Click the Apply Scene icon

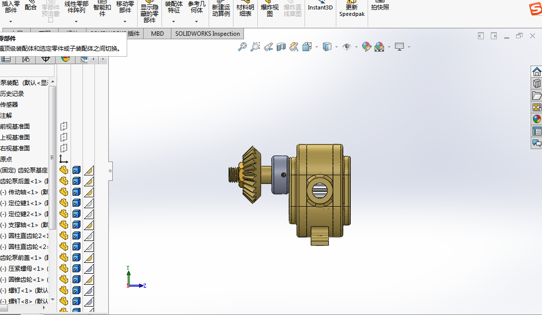379,47
